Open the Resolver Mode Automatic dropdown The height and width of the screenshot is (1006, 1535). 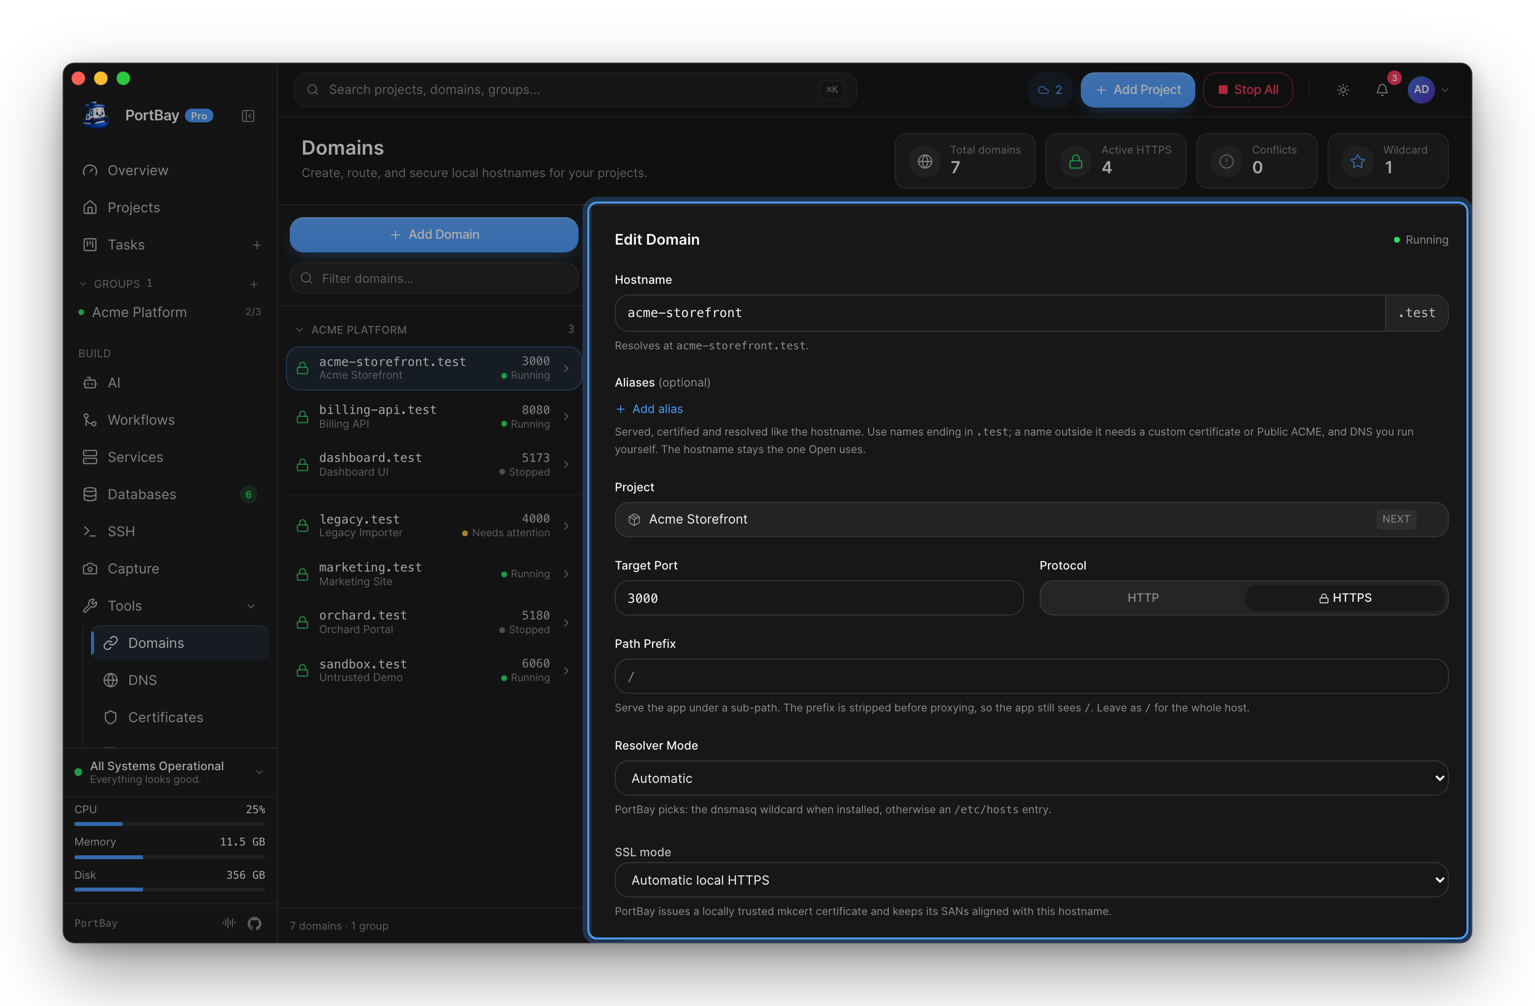pos(1031,778)
